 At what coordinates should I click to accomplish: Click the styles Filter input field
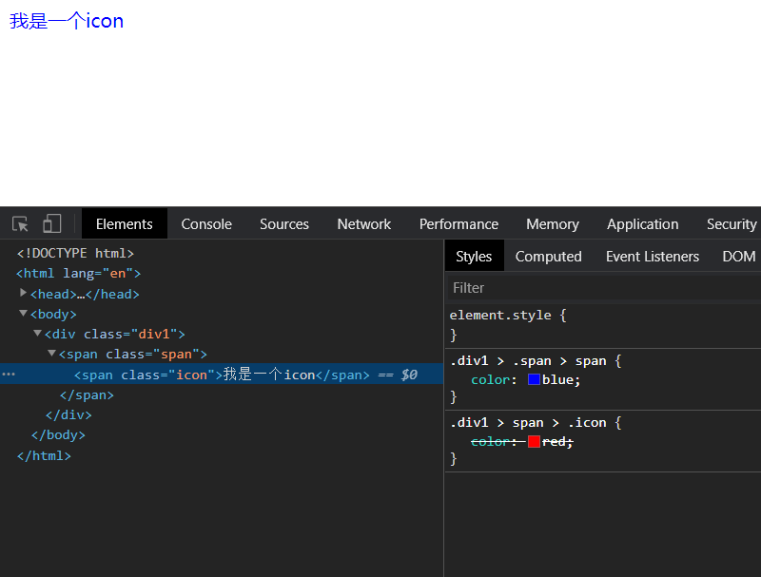pos(599,287)
